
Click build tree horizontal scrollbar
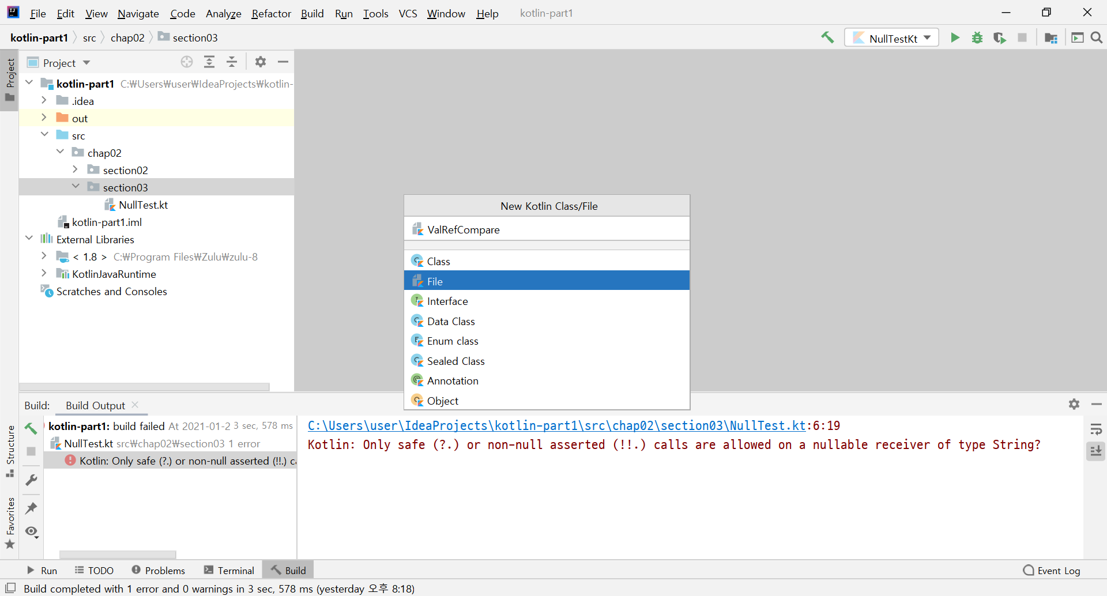click(118, 554)
